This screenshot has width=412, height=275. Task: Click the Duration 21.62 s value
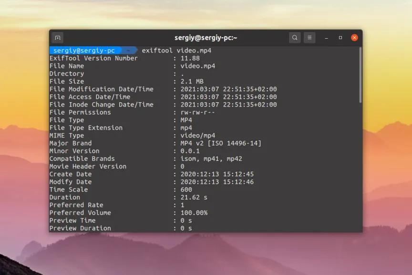pos(194,197)
